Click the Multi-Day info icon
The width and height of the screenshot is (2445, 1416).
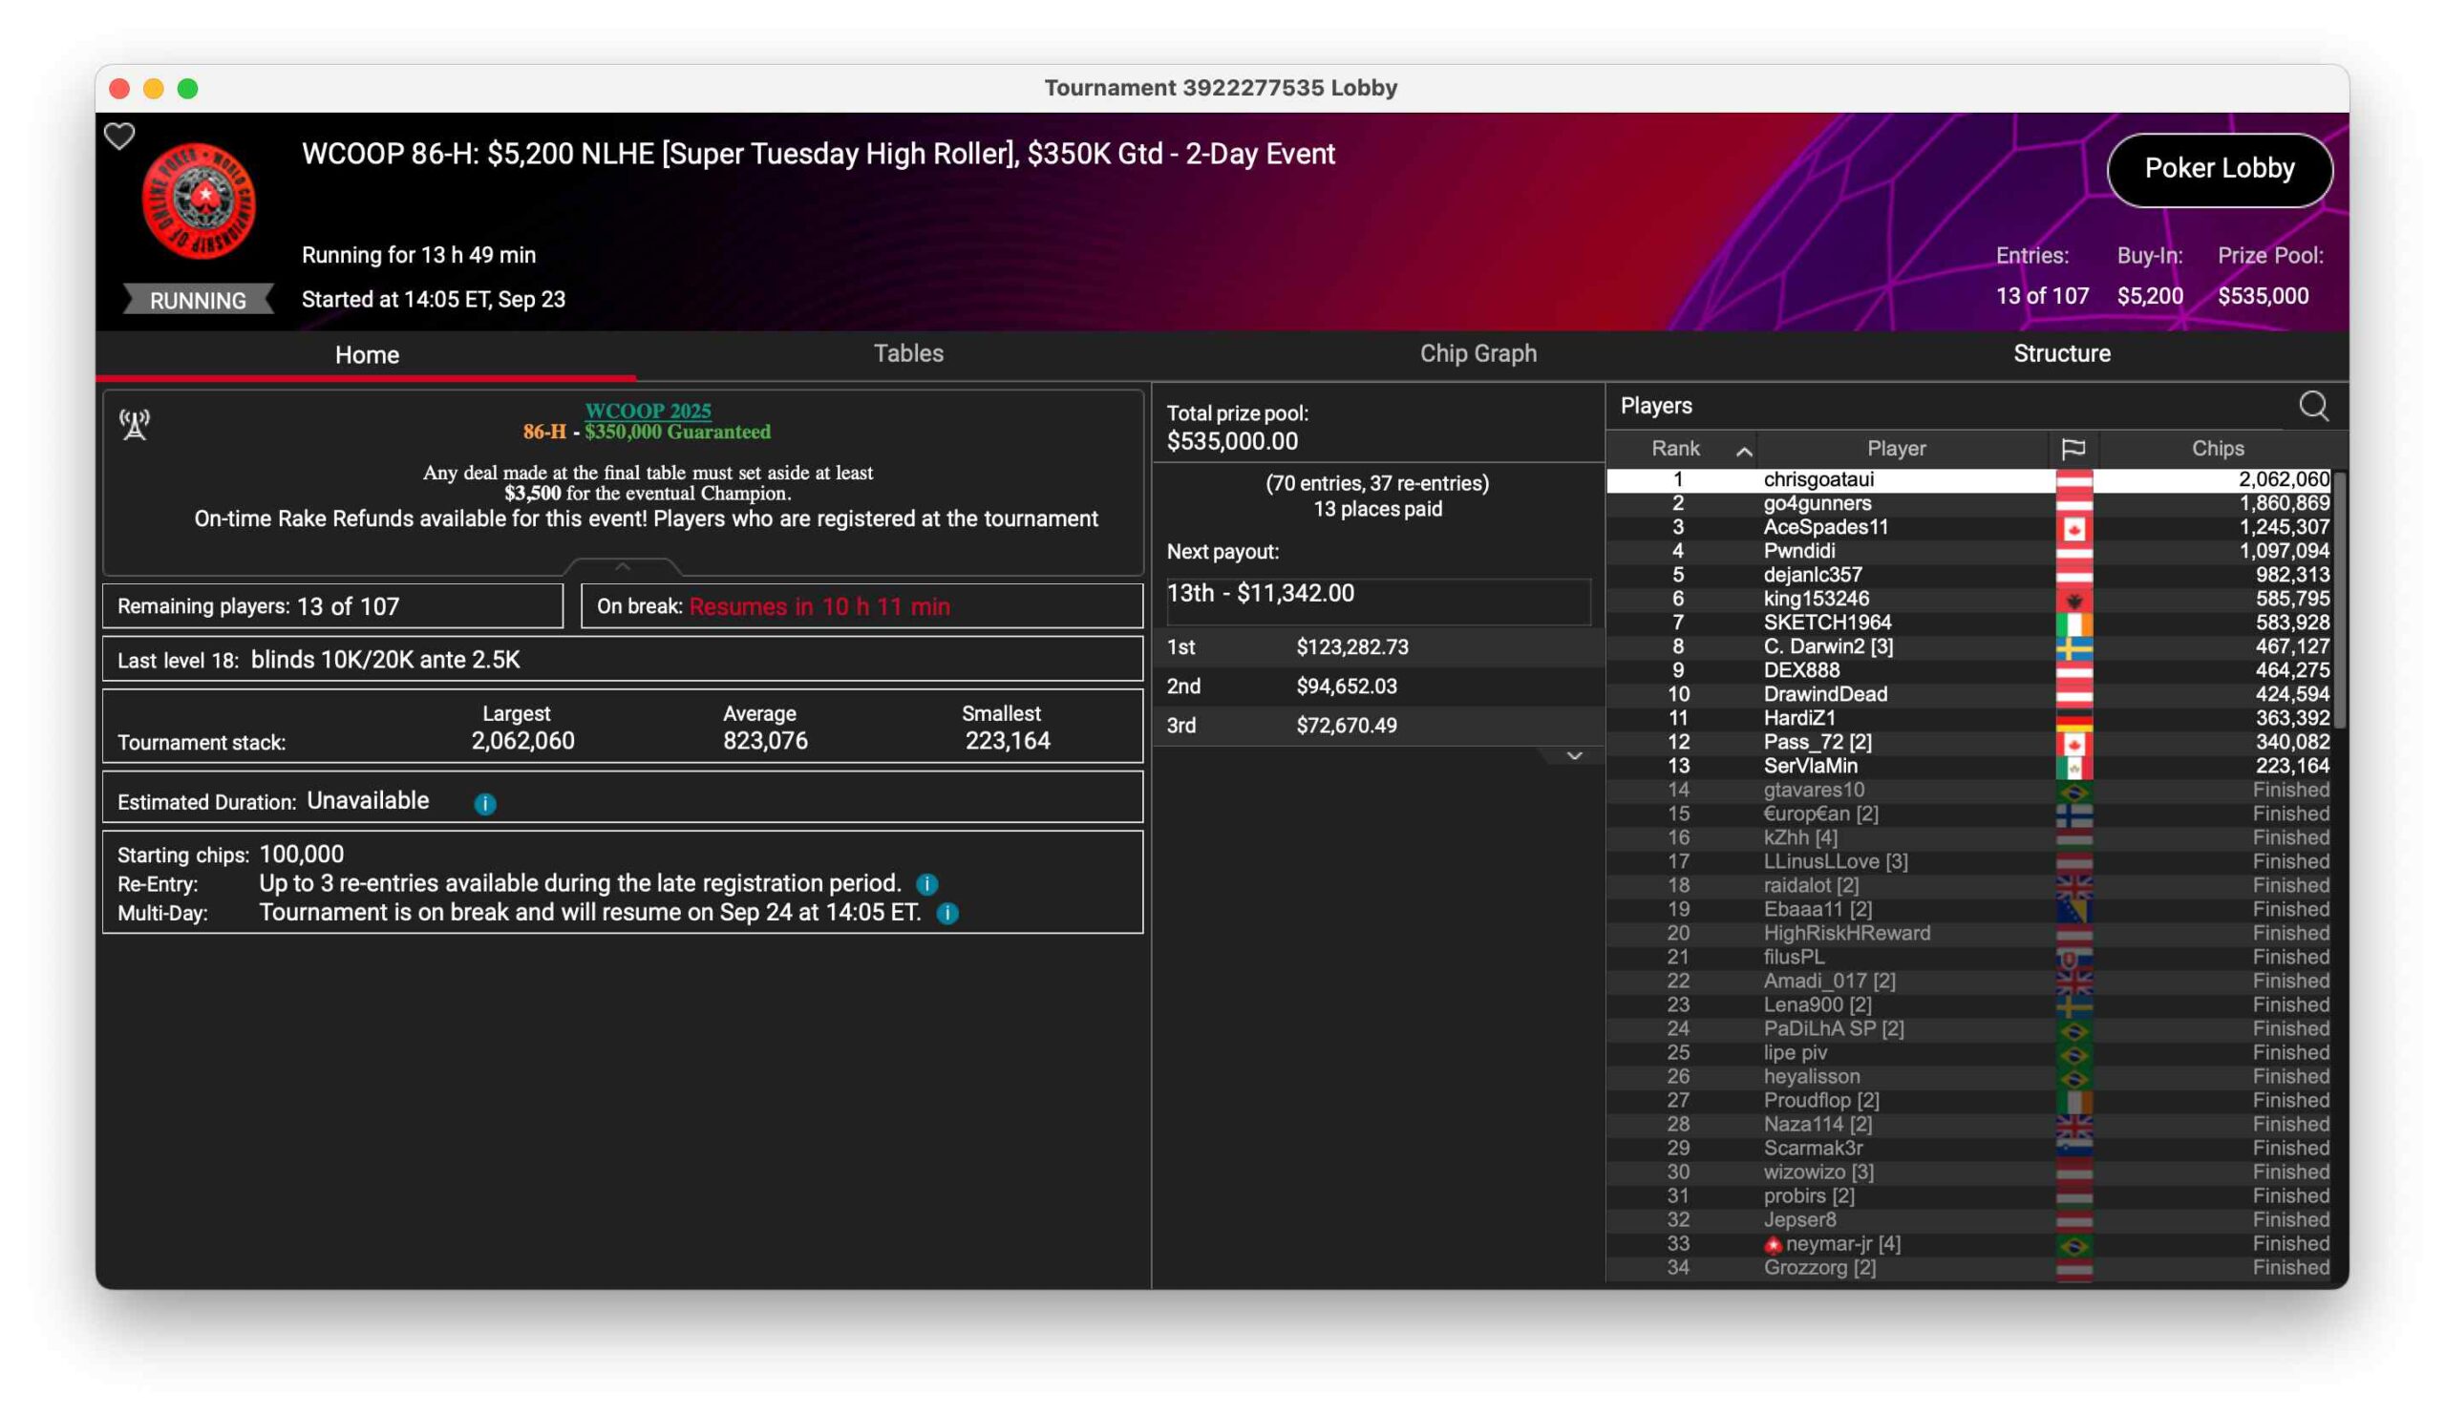(948, 913)
